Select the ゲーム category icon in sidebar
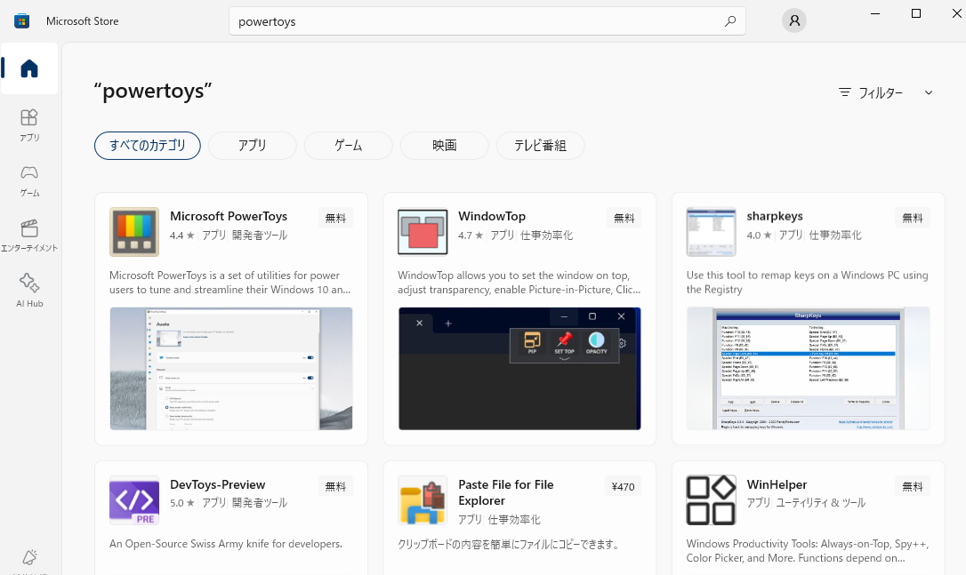 (x=29, y=180)
